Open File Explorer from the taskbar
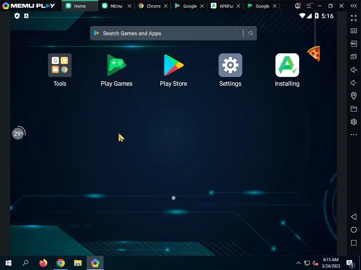Image resolution: width=361 pixels, height=270 pixels. point(78,263)
